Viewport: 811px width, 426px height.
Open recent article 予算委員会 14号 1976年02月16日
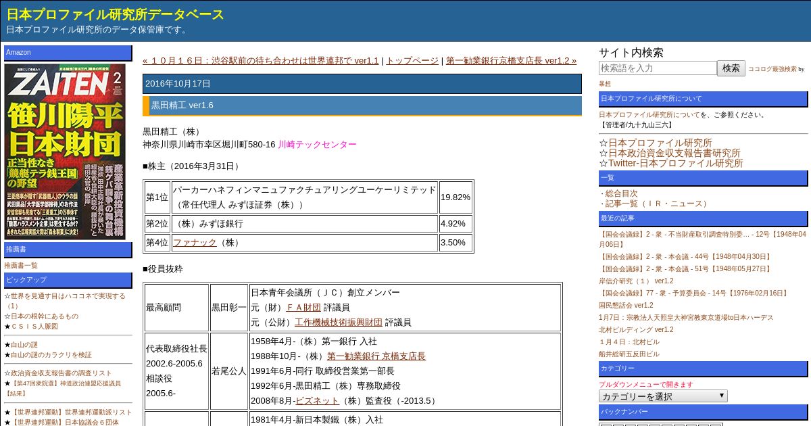point(693,293)
